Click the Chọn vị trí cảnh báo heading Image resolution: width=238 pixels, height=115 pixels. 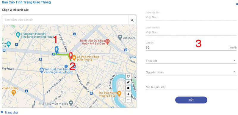[x=15, y=10]
